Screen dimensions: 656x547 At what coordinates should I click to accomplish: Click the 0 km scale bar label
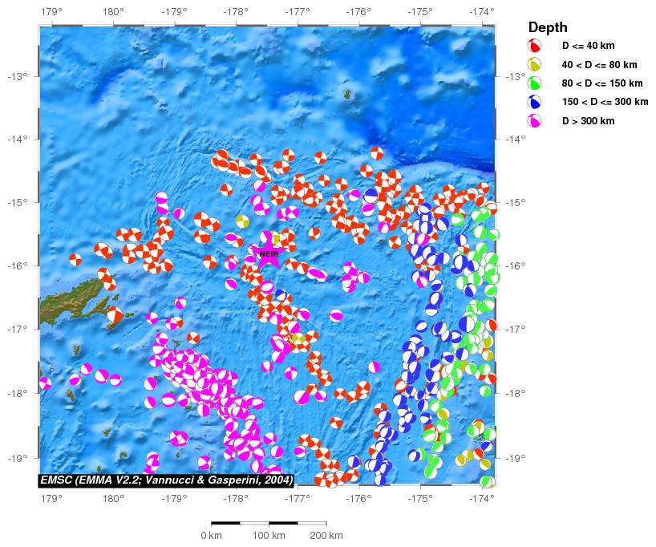point(211,536)
